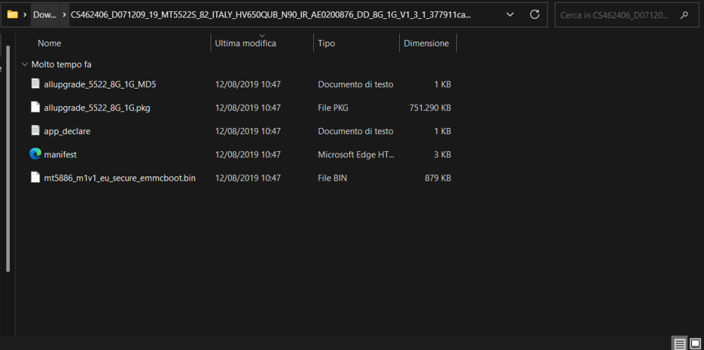Click the allupgrade_5522_8G_1G.pkg file icon
This screenshot has height=350, width=704.
35,108
